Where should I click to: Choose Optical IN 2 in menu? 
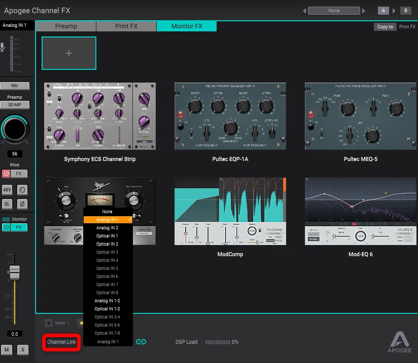click(108, 244)
